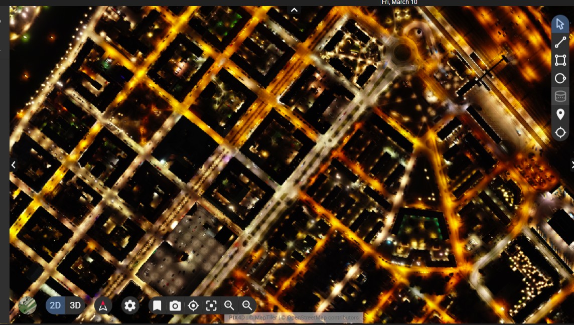
Task: Select the polygon area tool
Action: tap(560, 61)
